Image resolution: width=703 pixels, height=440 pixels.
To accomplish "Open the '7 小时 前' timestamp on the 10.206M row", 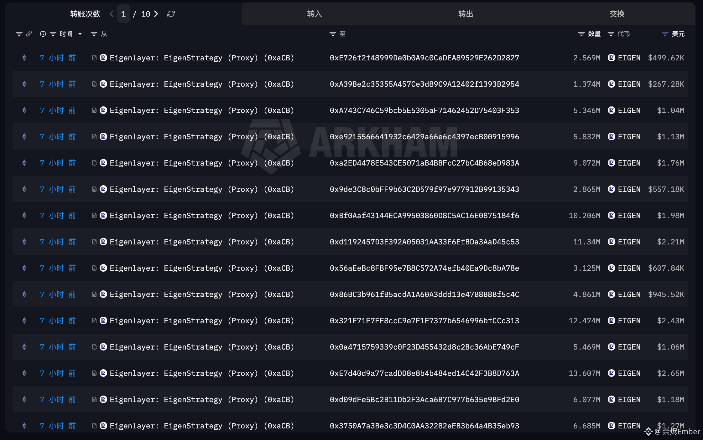I will [58, 216].
